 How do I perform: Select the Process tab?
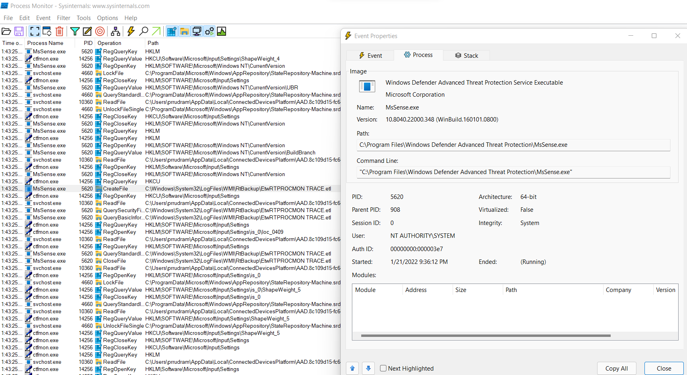pos(418,55)
